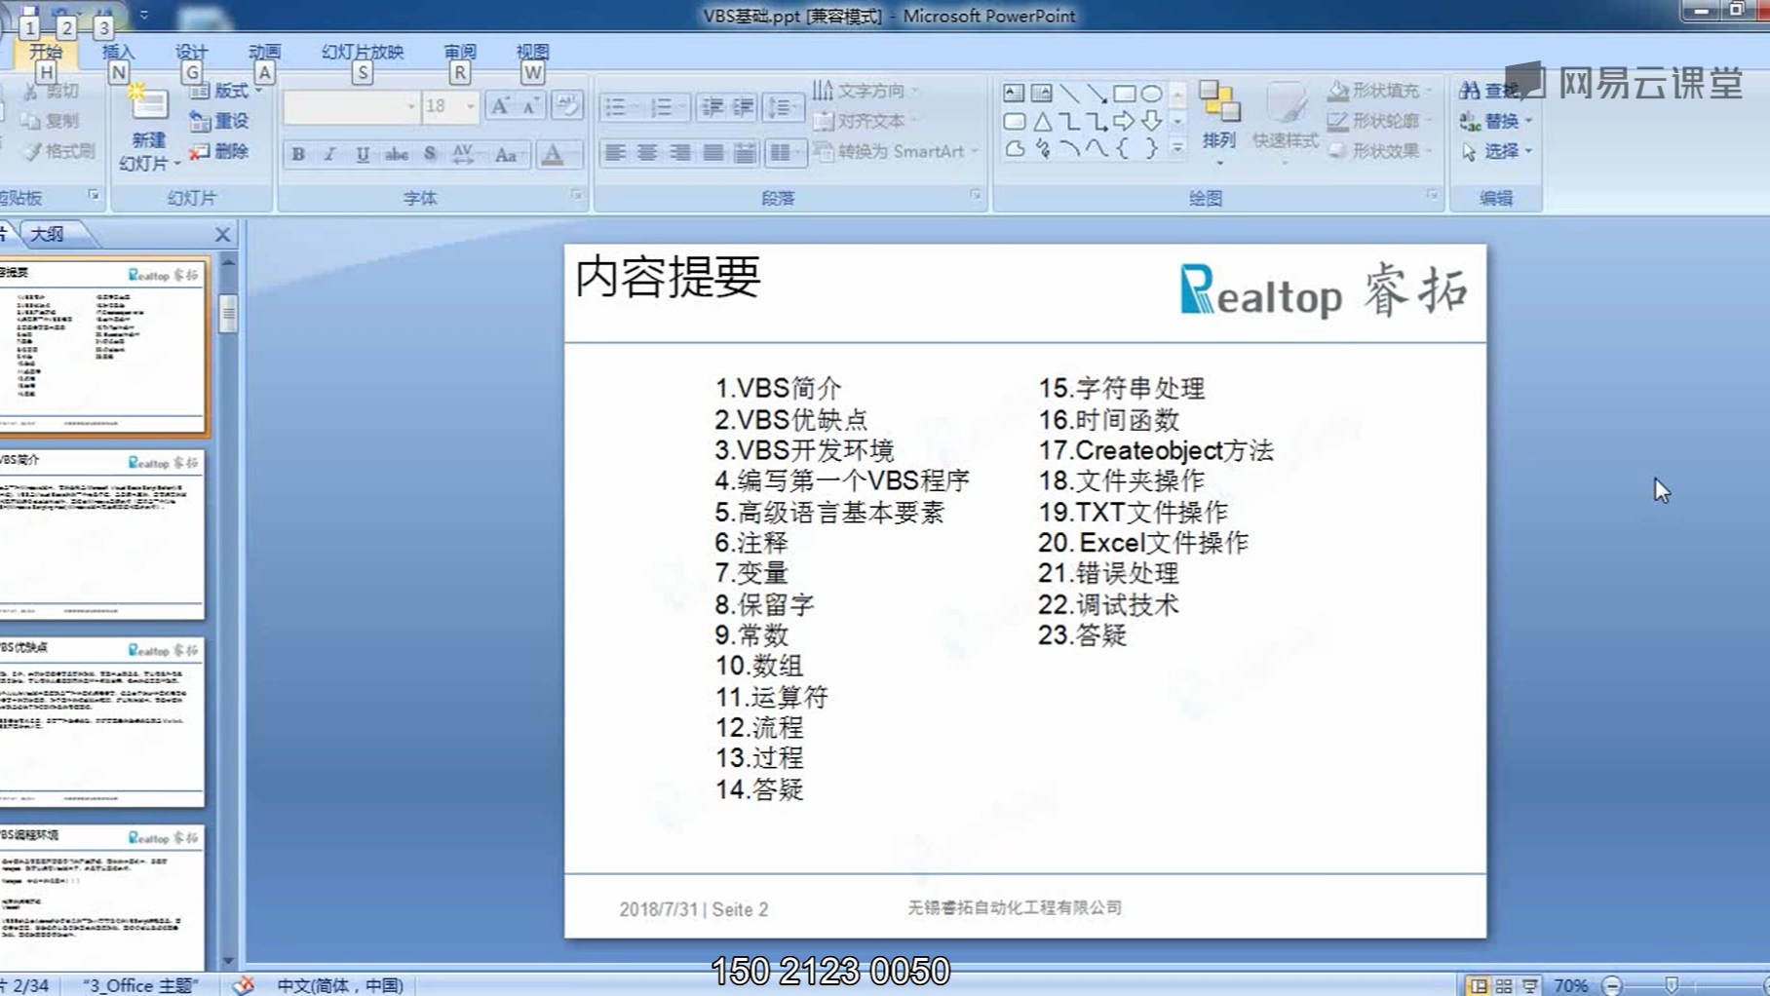1770x996 pixels.
Task: Open the font name combo box
Action: coord(351,106)
